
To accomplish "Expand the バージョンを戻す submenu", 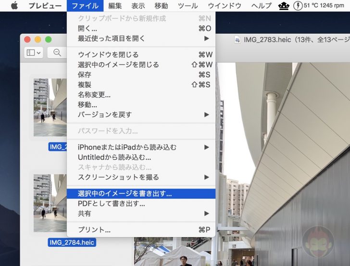I will [141, 114].
